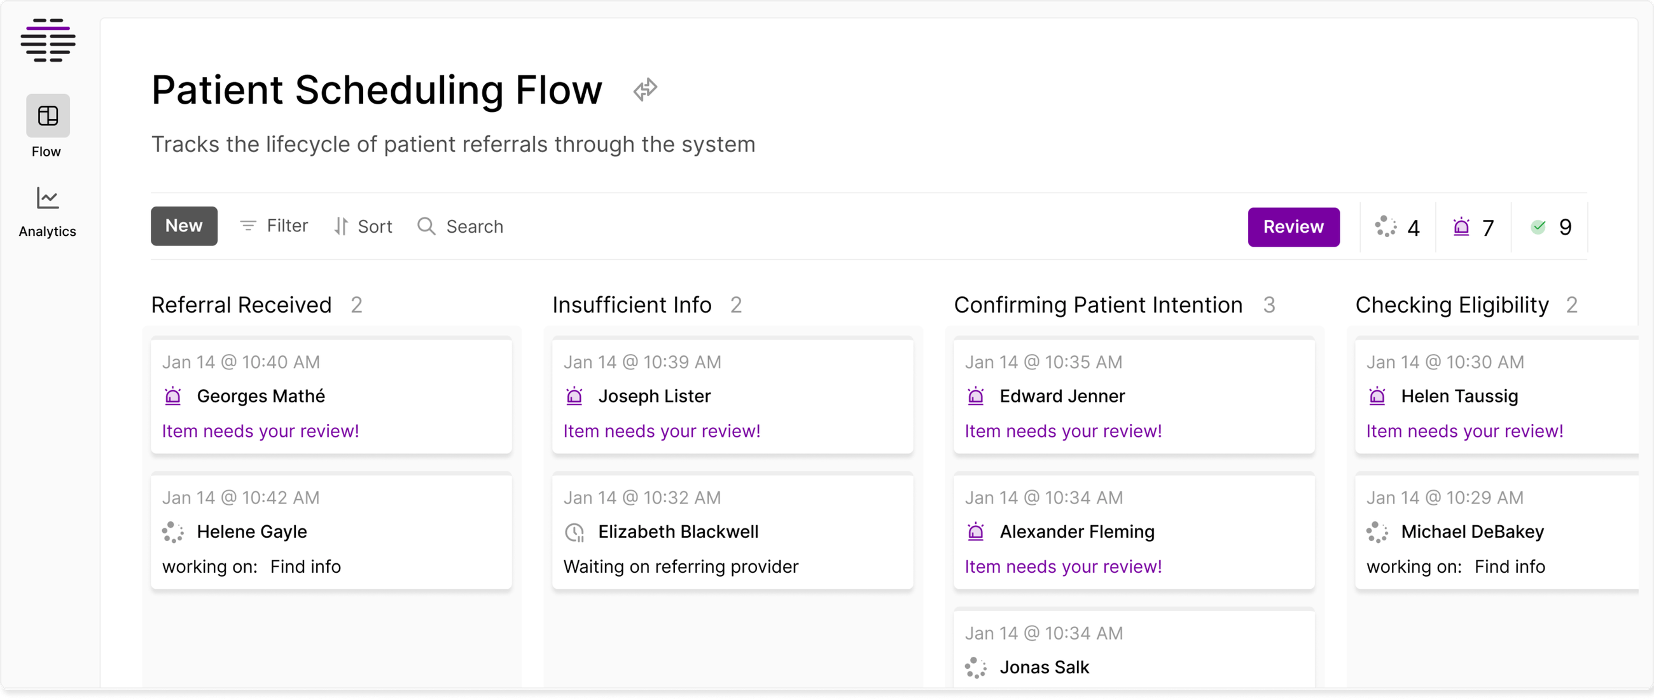Select the Referral Received column heading
This screenshot has height=700, width=1654.
click(242, 305)
